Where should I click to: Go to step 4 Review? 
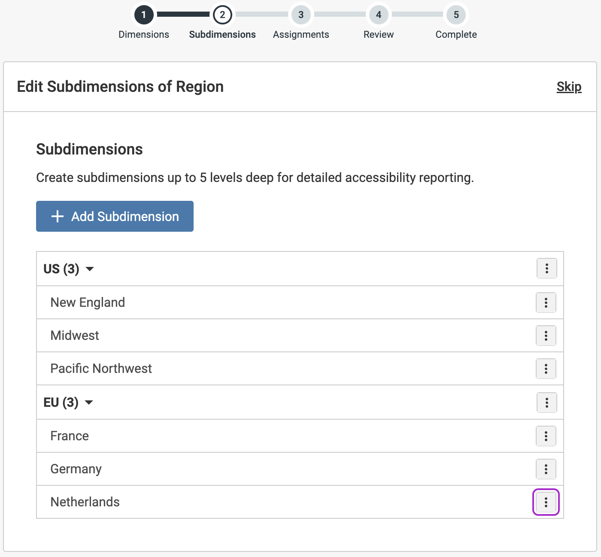(379, 15)
